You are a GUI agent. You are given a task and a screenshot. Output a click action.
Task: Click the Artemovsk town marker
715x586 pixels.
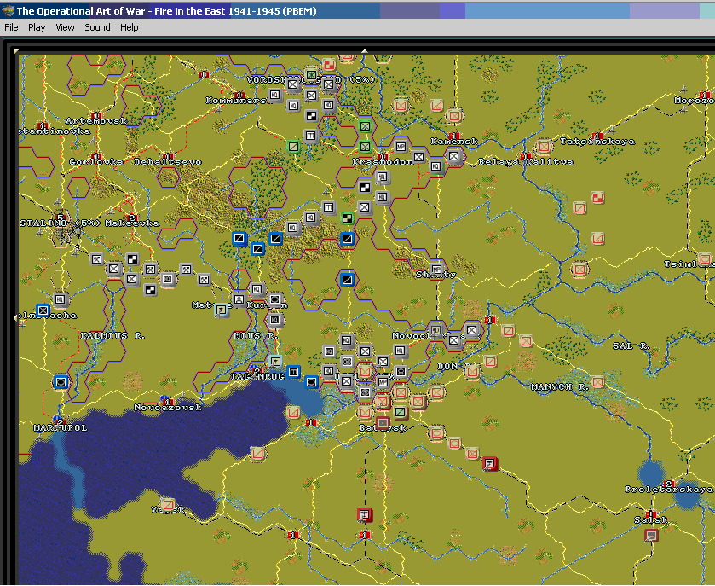pyautogui.click(x=96, y=114)
